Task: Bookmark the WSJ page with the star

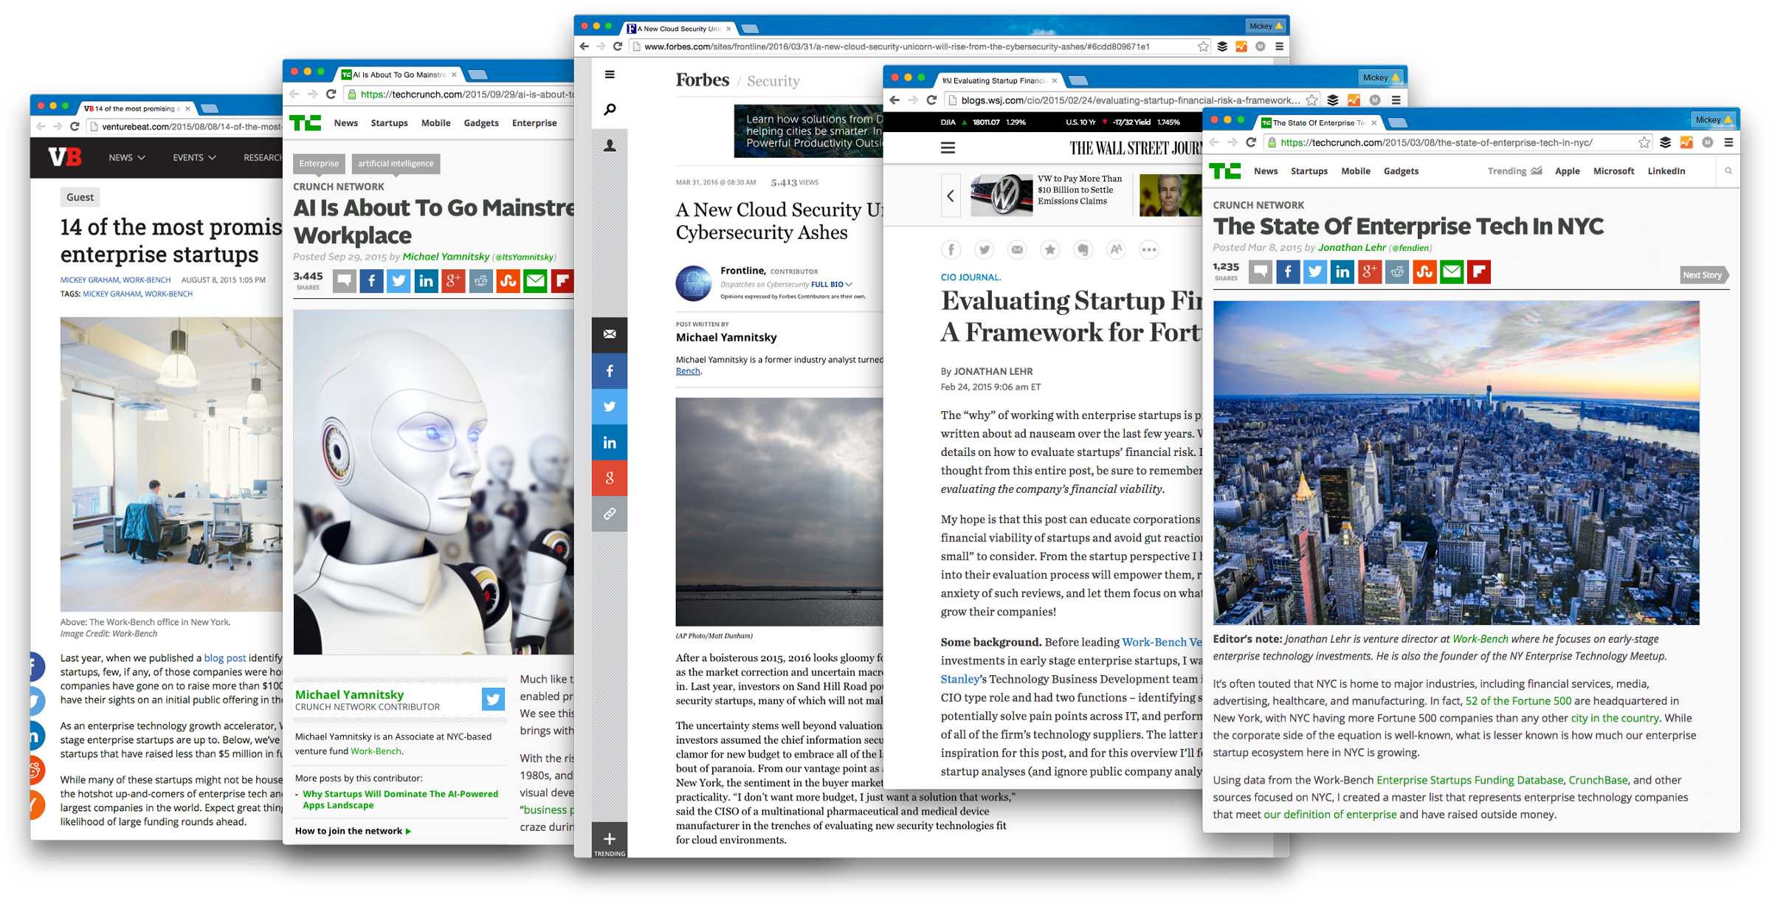Action: coord(1311,100)
